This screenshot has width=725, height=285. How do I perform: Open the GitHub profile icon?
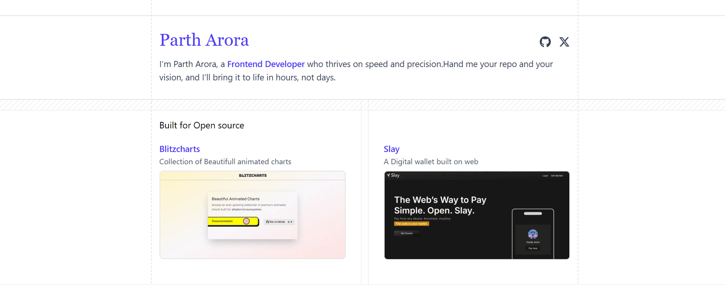coord(545,42)
